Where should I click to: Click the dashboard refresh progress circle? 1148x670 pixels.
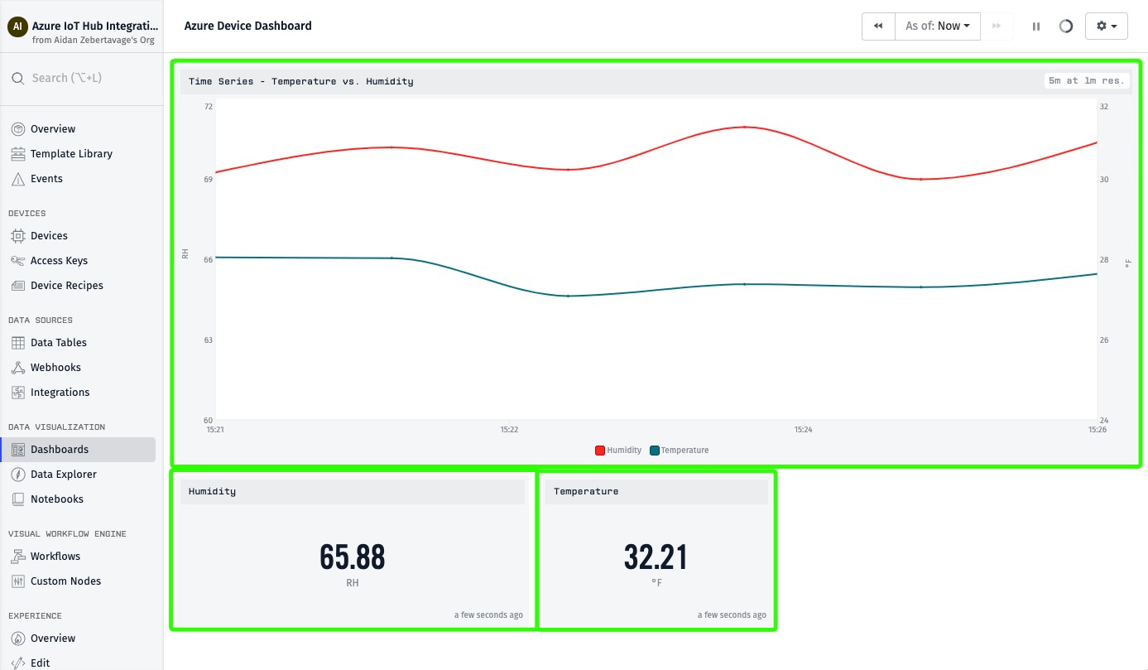tap(1066, 27)
